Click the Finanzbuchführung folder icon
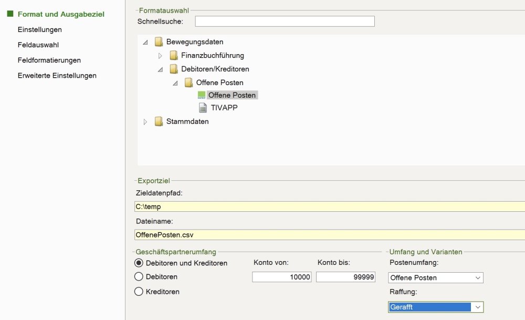Screen dimensions: 525x320 (174, 56)
